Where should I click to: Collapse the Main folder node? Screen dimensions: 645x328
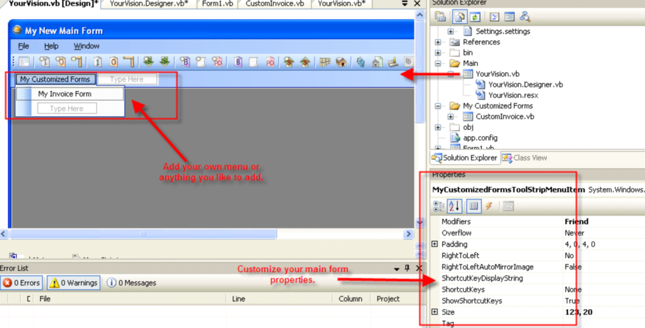(x=438, y=64)
